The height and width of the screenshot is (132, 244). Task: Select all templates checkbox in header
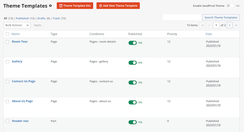(x=8, y=34)
